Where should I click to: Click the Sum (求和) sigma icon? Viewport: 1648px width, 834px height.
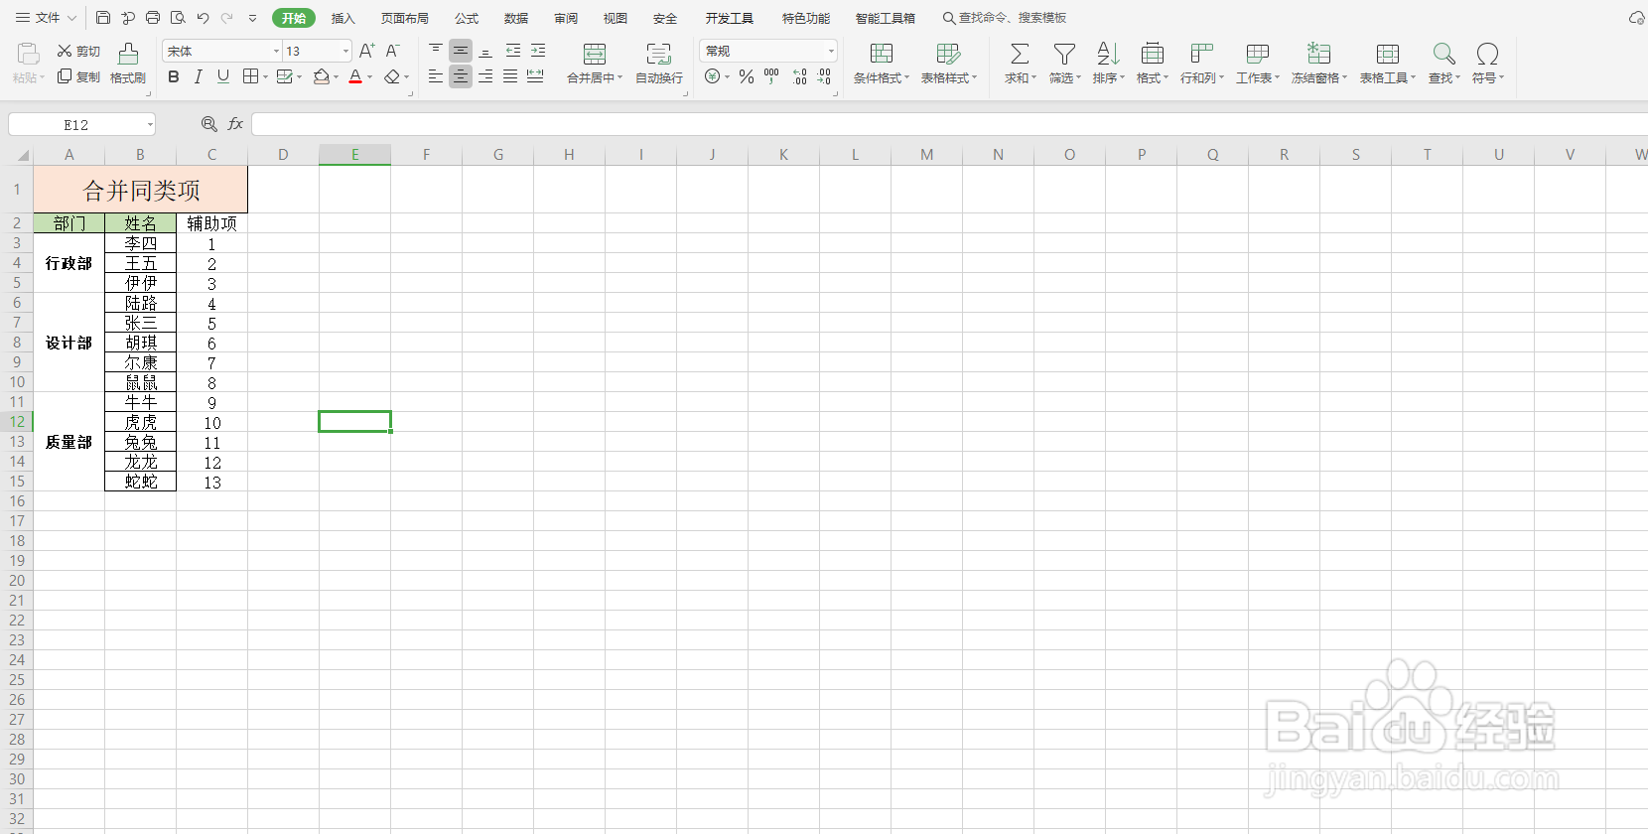(x=1020, y=54)
